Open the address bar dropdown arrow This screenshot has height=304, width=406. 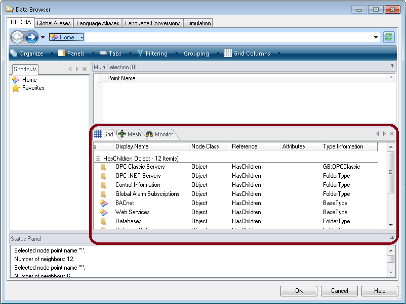pyautogui.click(x=376, y=37)
